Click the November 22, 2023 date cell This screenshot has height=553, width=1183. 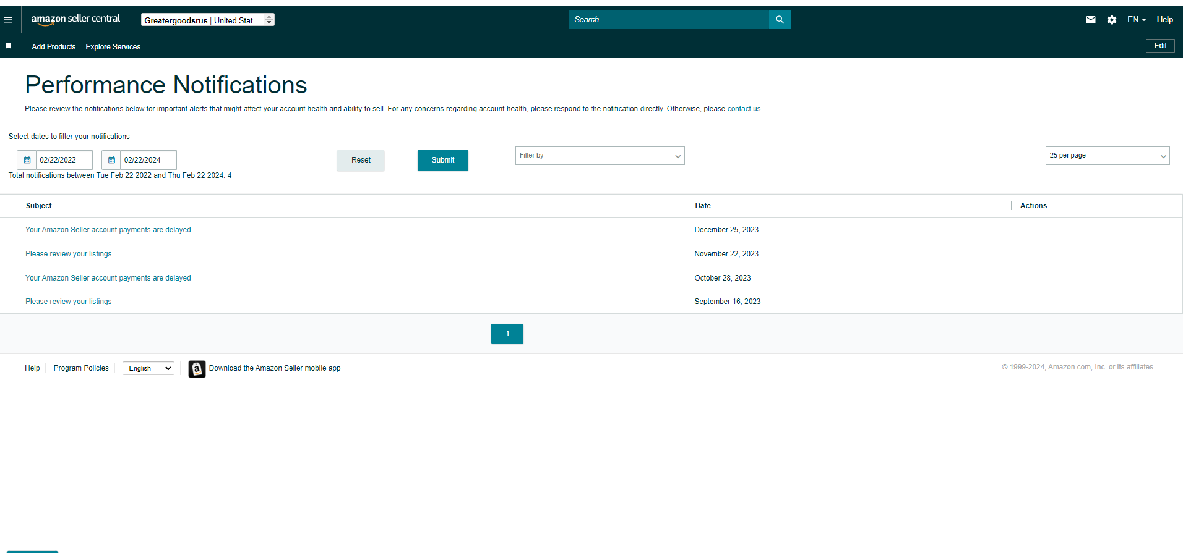pyautogui.click(x=726, y=254)
